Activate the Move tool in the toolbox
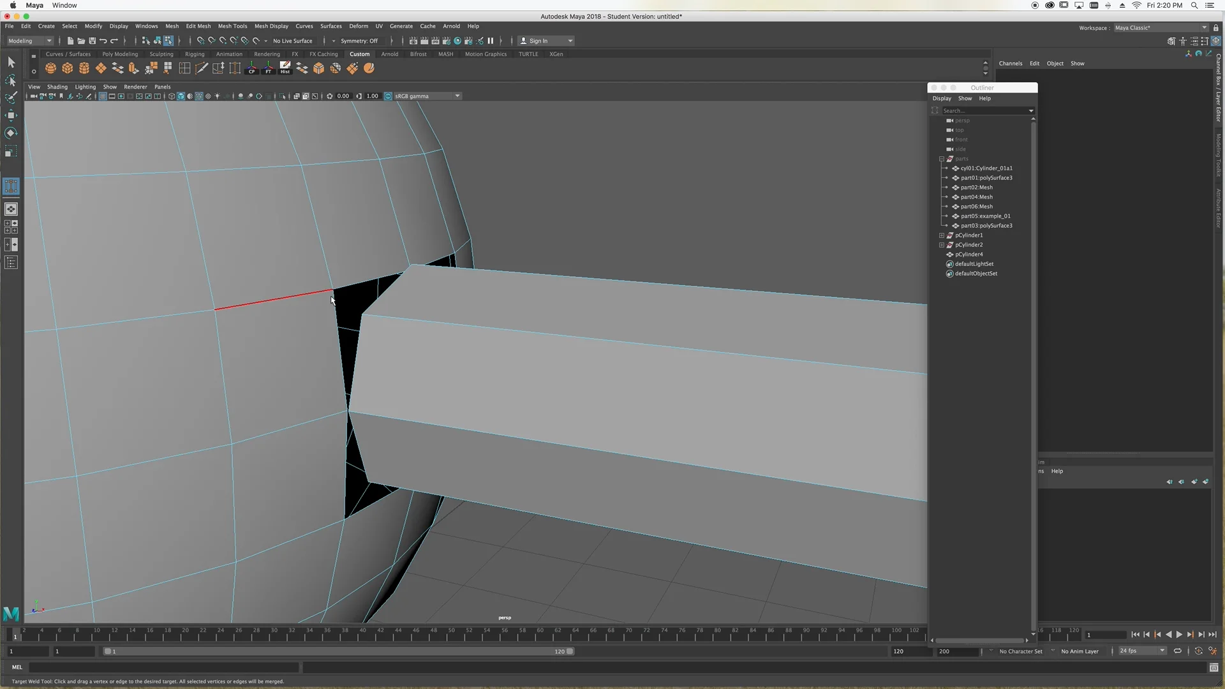Viewport: 1225px width, 689px height. tap(11, 115)
